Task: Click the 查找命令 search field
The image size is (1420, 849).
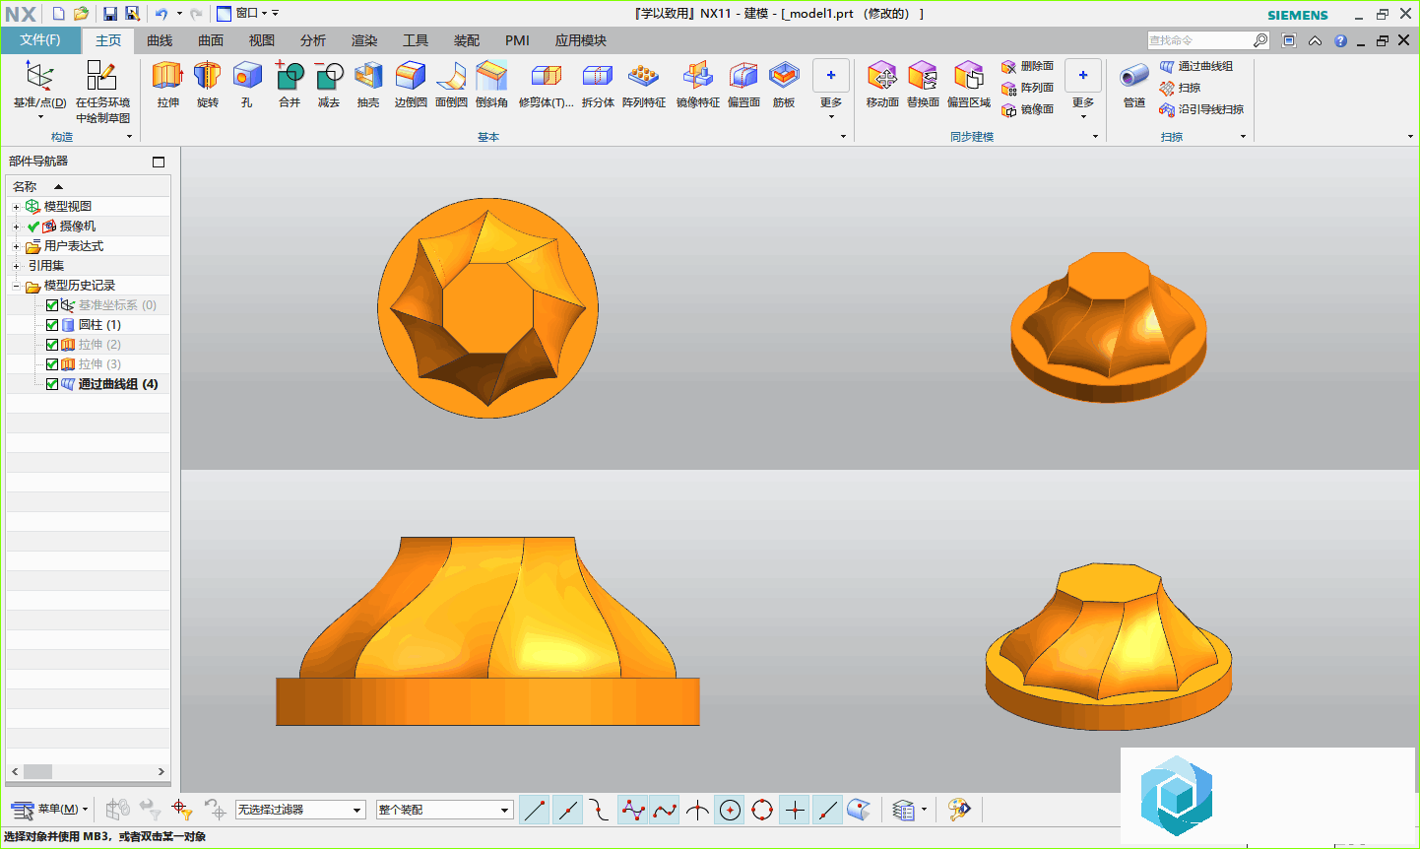Action: coord(1208,40)
